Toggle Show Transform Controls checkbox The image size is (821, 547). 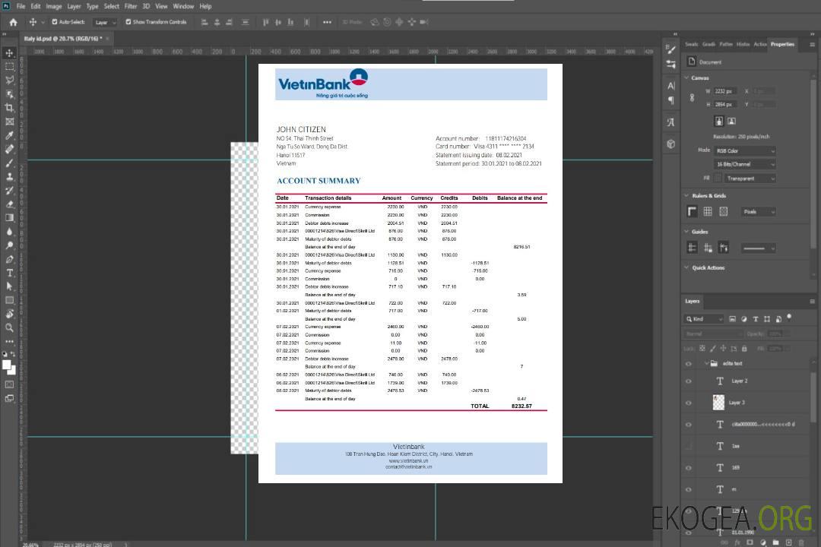coord(128,22)
